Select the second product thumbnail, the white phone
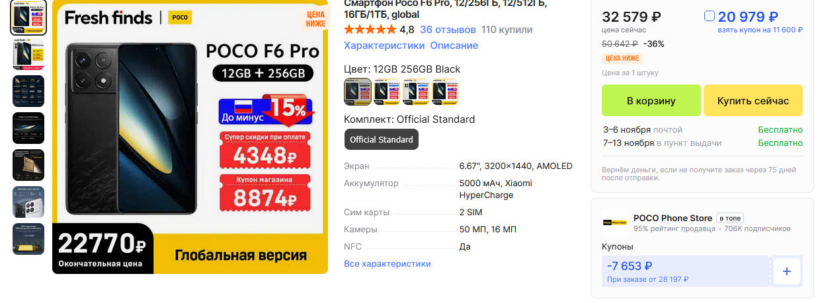This screenshot has width=818, height=303. 28,54
